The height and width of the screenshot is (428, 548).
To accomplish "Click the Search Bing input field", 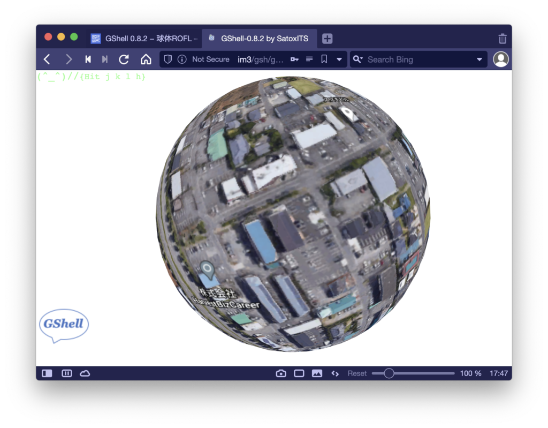I will coord(417,59).
